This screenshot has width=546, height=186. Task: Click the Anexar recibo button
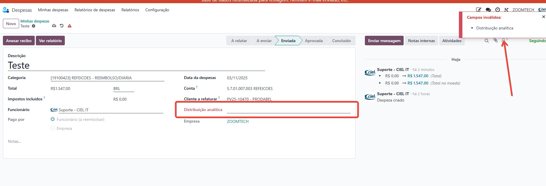pos(19,41)
